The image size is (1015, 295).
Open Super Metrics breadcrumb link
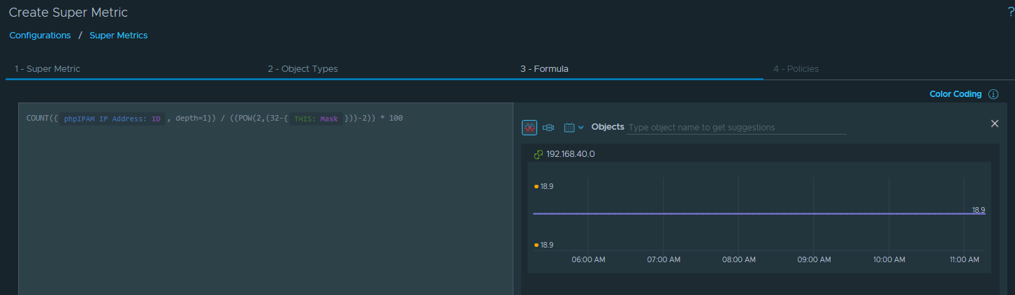(x=118, y=35)
